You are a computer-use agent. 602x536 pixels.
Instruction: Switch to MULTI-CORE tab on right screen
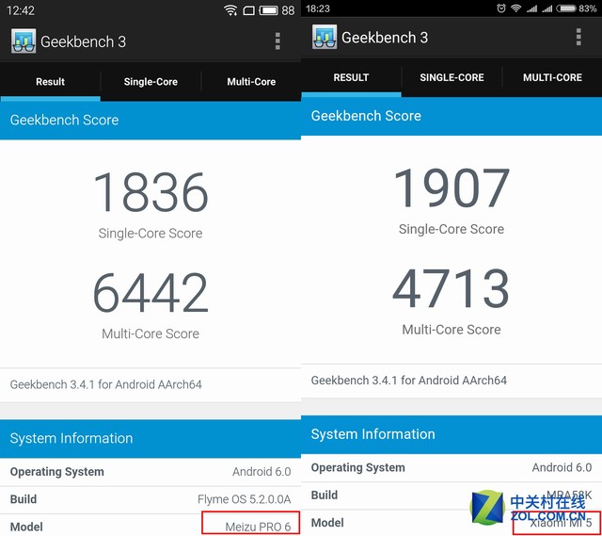[552, 77]
